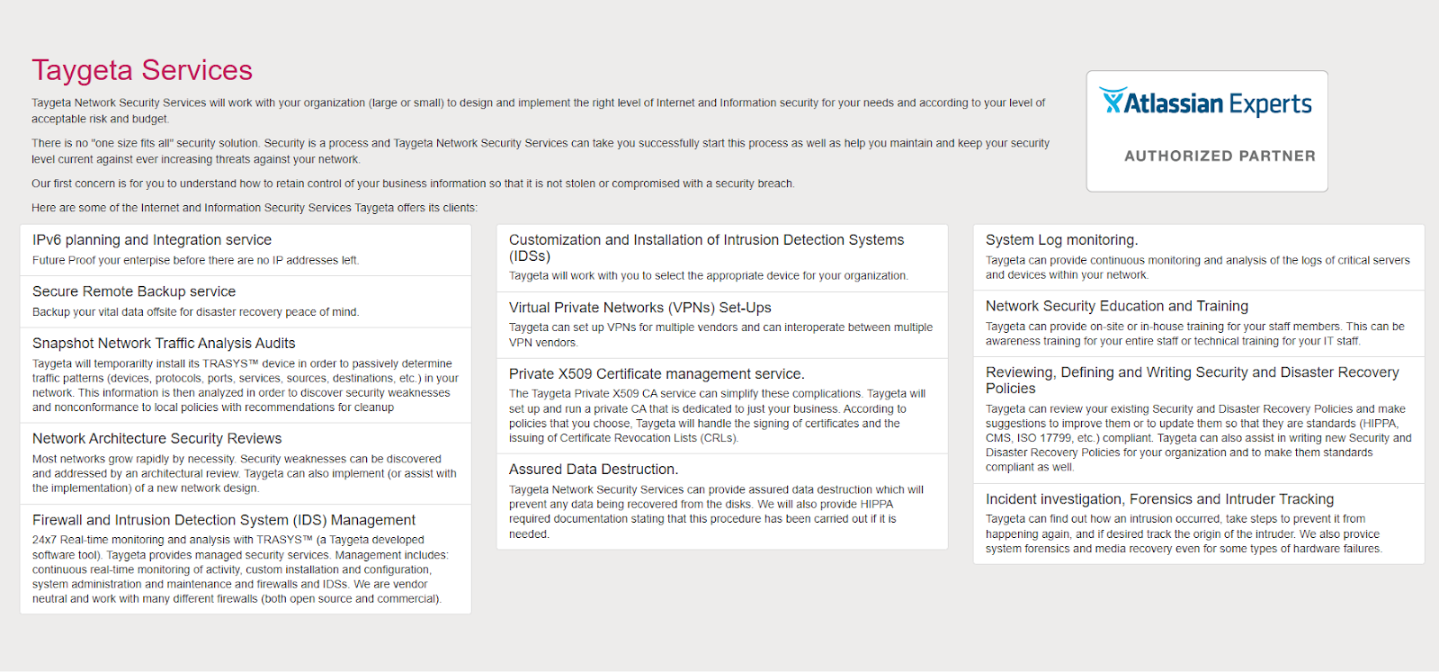Select Incident investigation, Forensics and Intruder Tracking
1439x672 pixels.
[x=1159, y=499]
